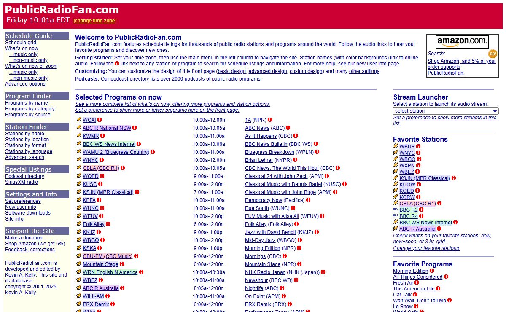Viewport: 506px width, 312px height.
Task: Click the audio icon for WBUR in Favorite Stations
Action: click(396, 146)
